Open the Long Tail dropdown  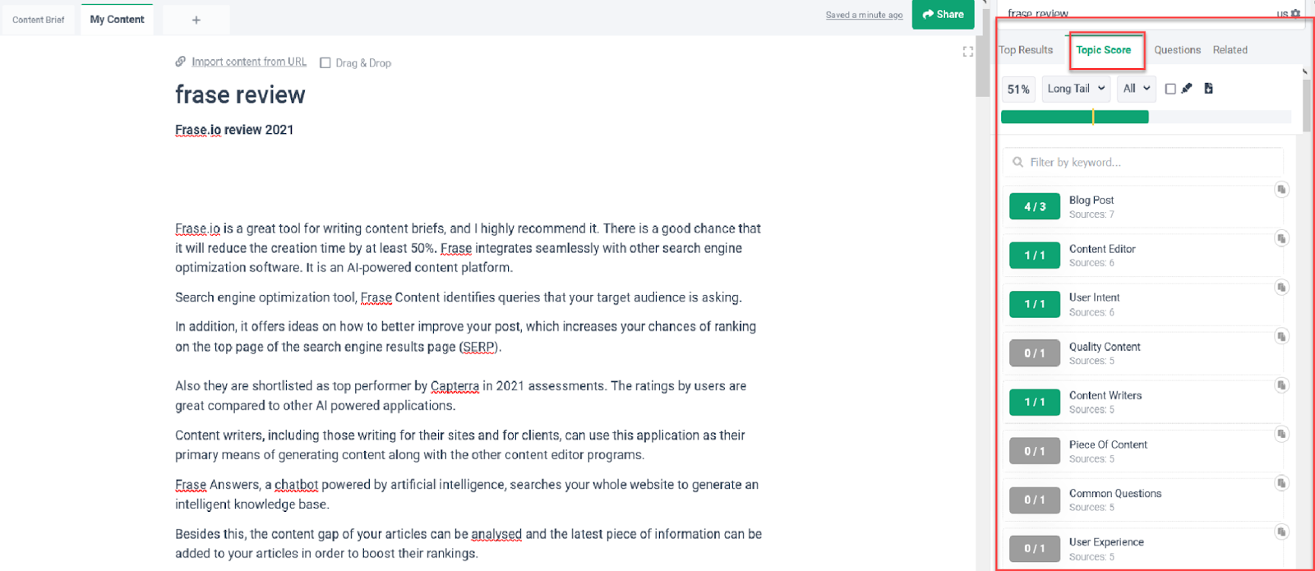point(1076,89)
